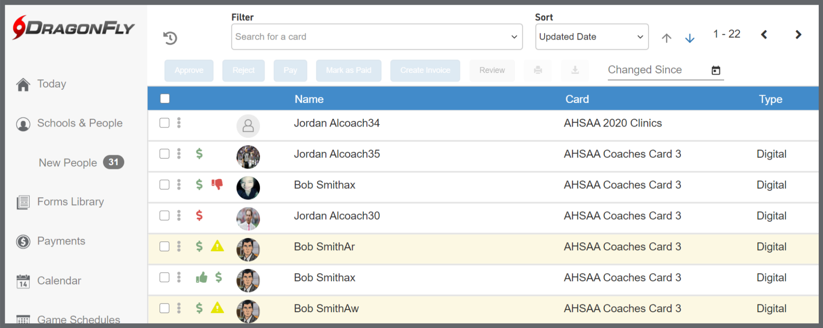
Task: Click the Create Invoice button
Action: (x=425, y=70)
